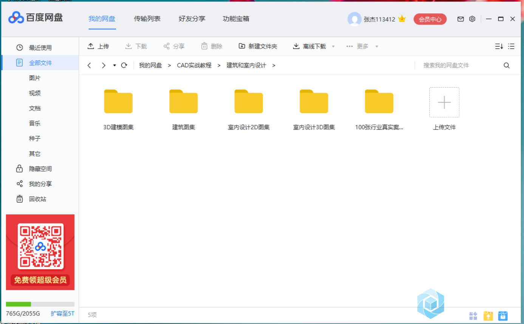Viewport: 524px width, 324px height.
Task: Click the yellow upload icon in status bar
Action: pyautogui.click(x=488, y=315)
